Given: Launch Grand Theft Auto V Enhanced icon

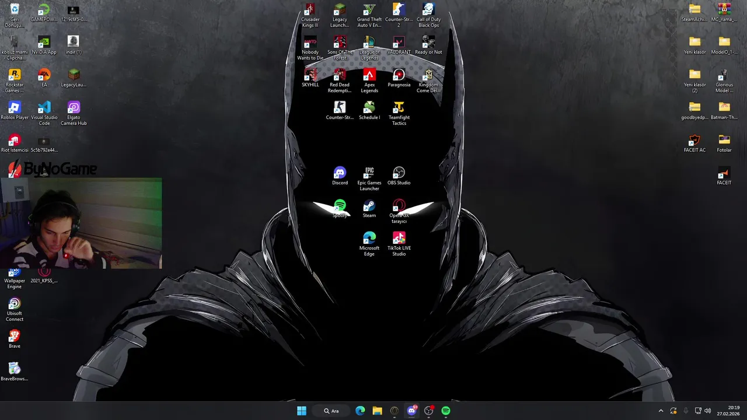Looking at the screenshot, I should tap(369, 16).
